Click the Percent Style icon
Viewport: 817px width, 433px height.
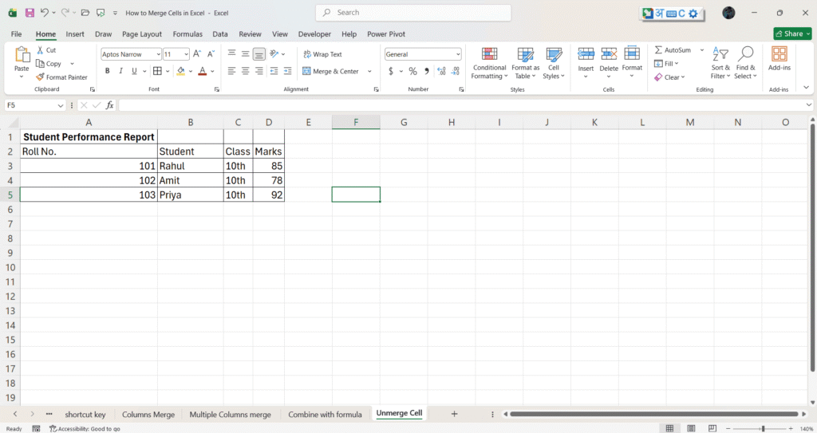412,71
